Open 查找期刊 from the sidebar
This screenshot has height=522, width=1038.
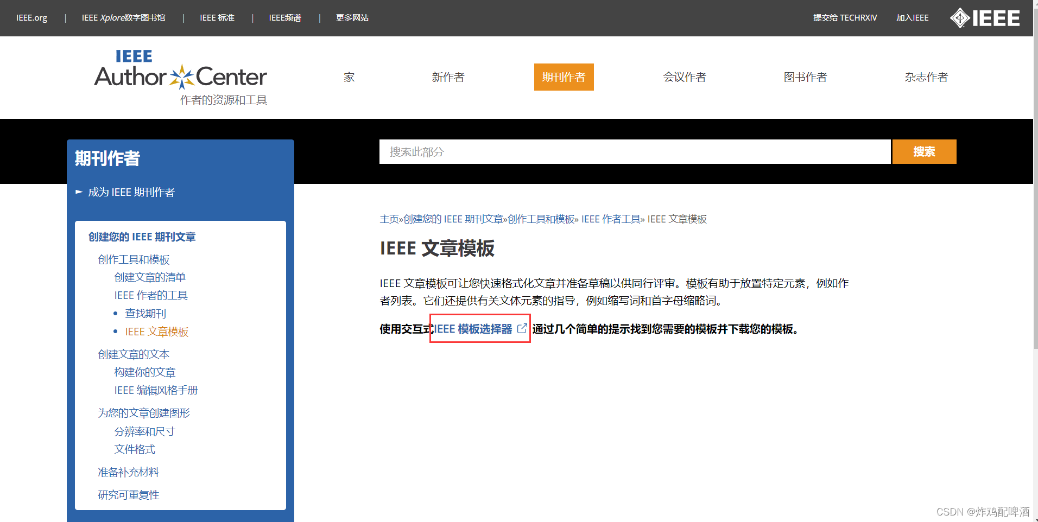tap(145, 313)
